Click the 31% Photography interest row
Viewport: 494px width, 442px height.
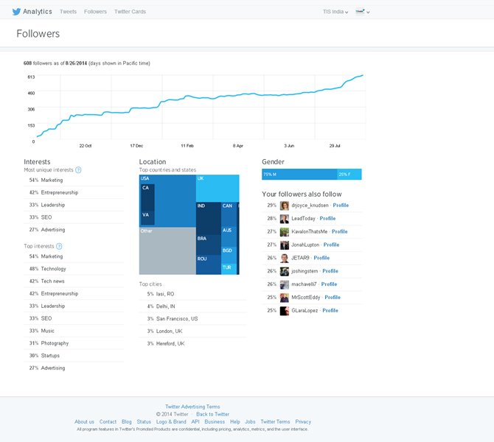tap(74, 343)
